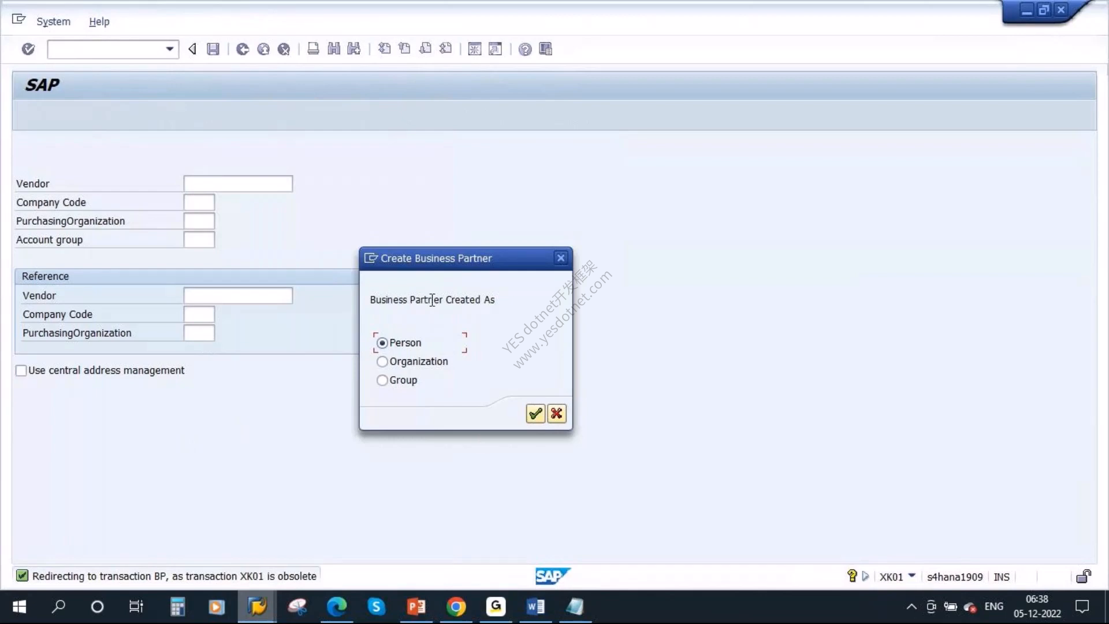This screenshot has height=624, width=1109.
Task: Click the dialog title bar menu icon
Action: coord(371,258)
